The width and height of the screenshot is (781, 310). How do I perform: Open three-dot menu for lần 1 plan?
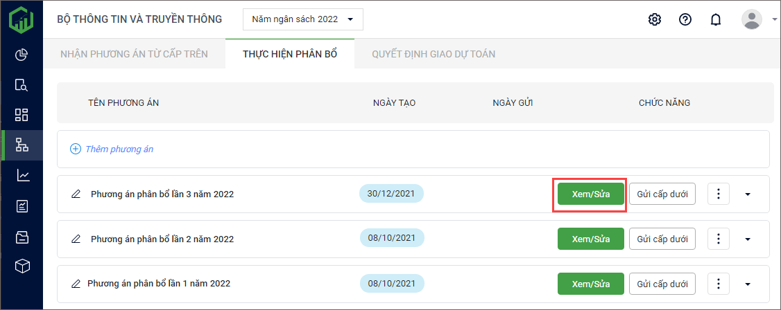pyautogui.click(x=719, y=284)
